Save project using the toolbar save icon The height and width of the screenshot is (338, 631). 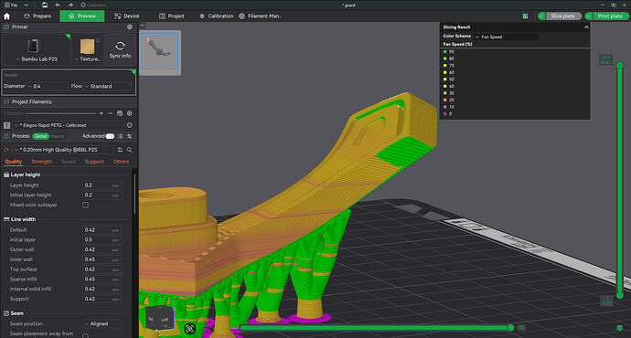tap(45, 5)
